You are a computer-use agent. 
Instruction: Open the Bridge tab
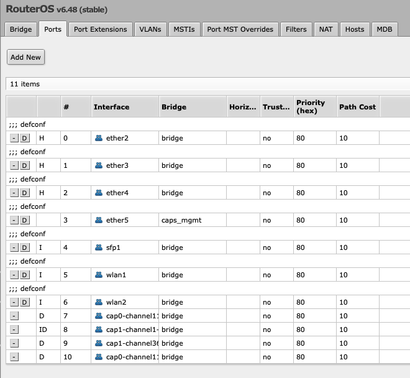[20, 29]
